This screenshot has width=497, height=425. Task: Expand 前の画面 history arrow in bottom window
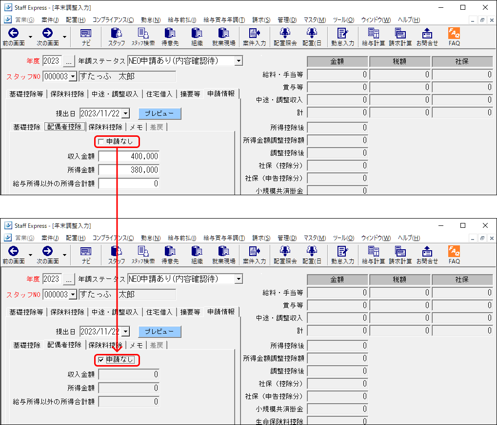pyautogui.click(x=30, y=255)
